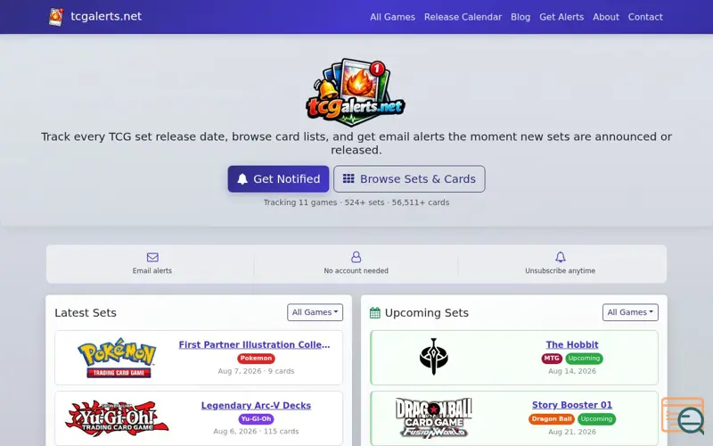This screenshot has width=713, height=446.
Task: Click the Latest Sets heading
Action: (x=86, y=313)
